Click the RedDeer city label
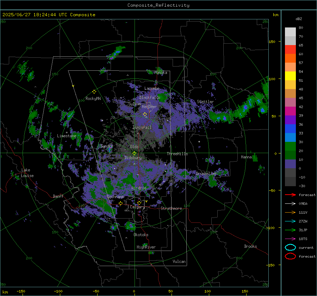317x296 pixels. (149, 107)
